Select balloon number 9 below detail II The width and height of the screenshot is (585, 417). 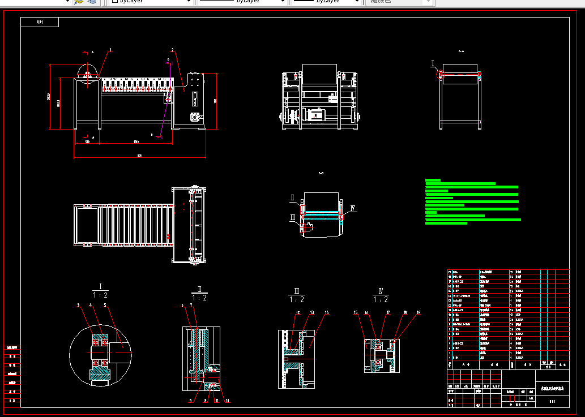191,401
